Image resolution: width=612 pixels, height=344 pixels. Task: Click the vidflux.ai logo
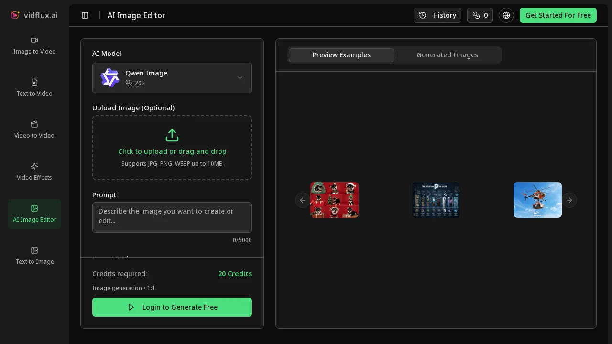click(x=33, y=15)
